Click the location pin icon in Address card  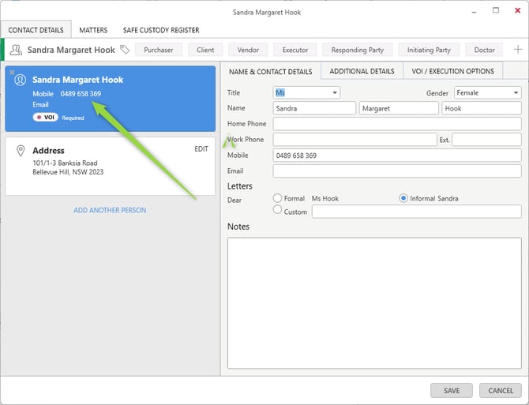pos(21,150)
